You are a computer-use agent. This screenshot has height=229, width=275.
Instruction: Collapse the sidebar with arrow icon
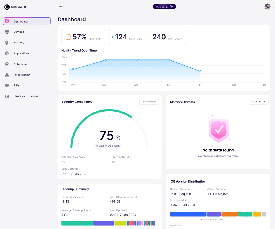pyautogui.click(x=60, y=6)
